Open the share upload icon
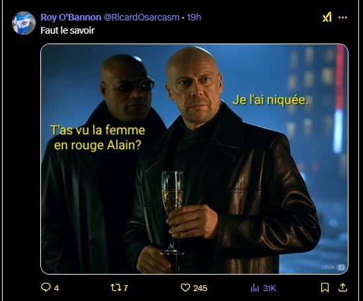 (x=343, y=288)
